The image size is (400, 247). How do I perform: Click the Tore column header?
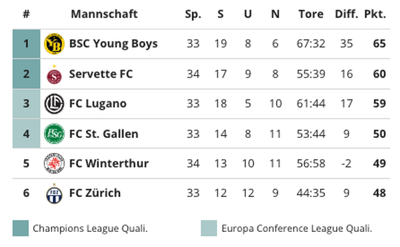pos(311,14)
